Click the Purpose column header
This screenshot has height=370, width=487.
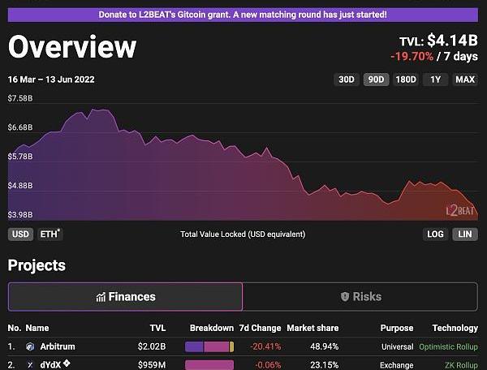[x=397, y=328]
